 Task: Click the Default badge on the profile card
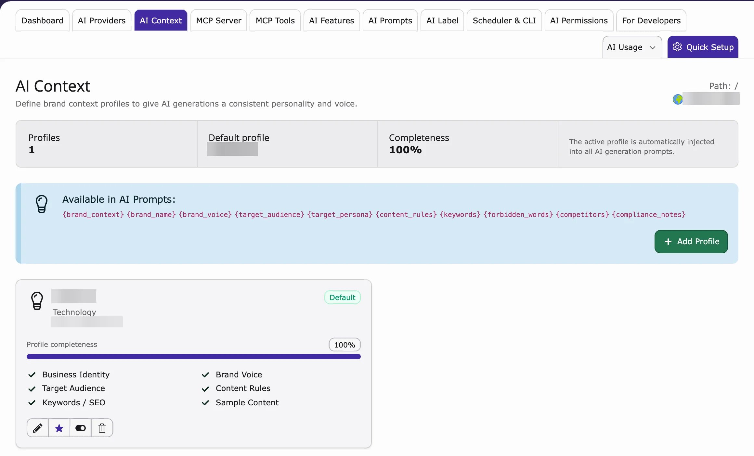tap(343, 298)
